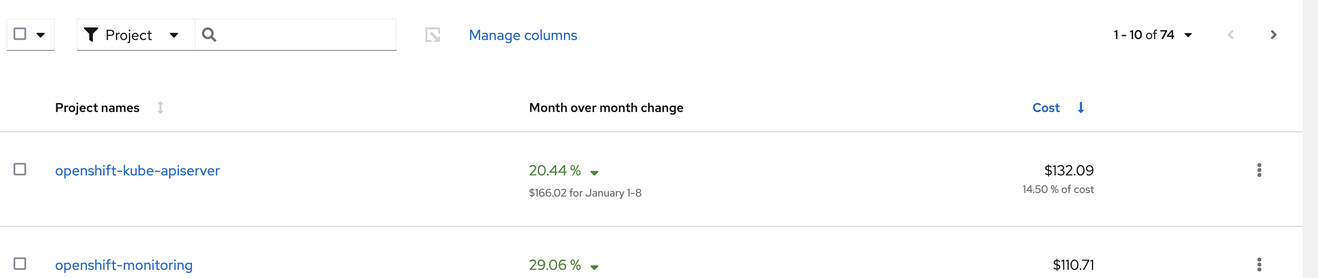
Task: Open the openshift-kube-apiserver project link
Action: [x=137, y=170]
